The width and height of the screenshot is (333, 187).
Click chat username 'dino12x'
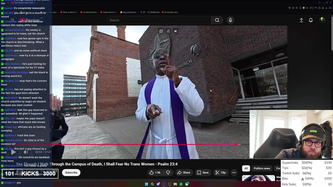click(x=9, y=89)
